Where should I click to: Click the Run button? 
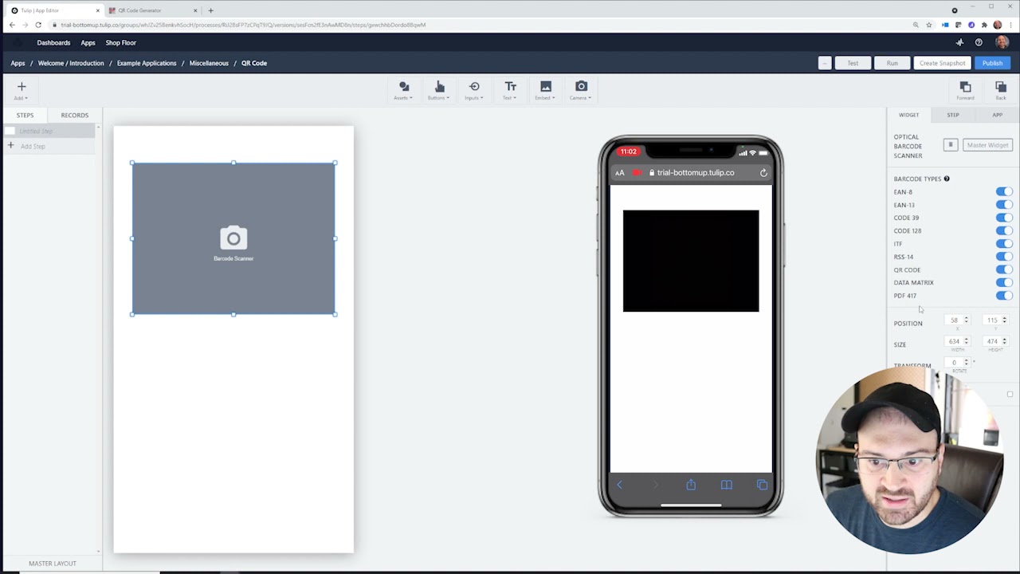892,63
